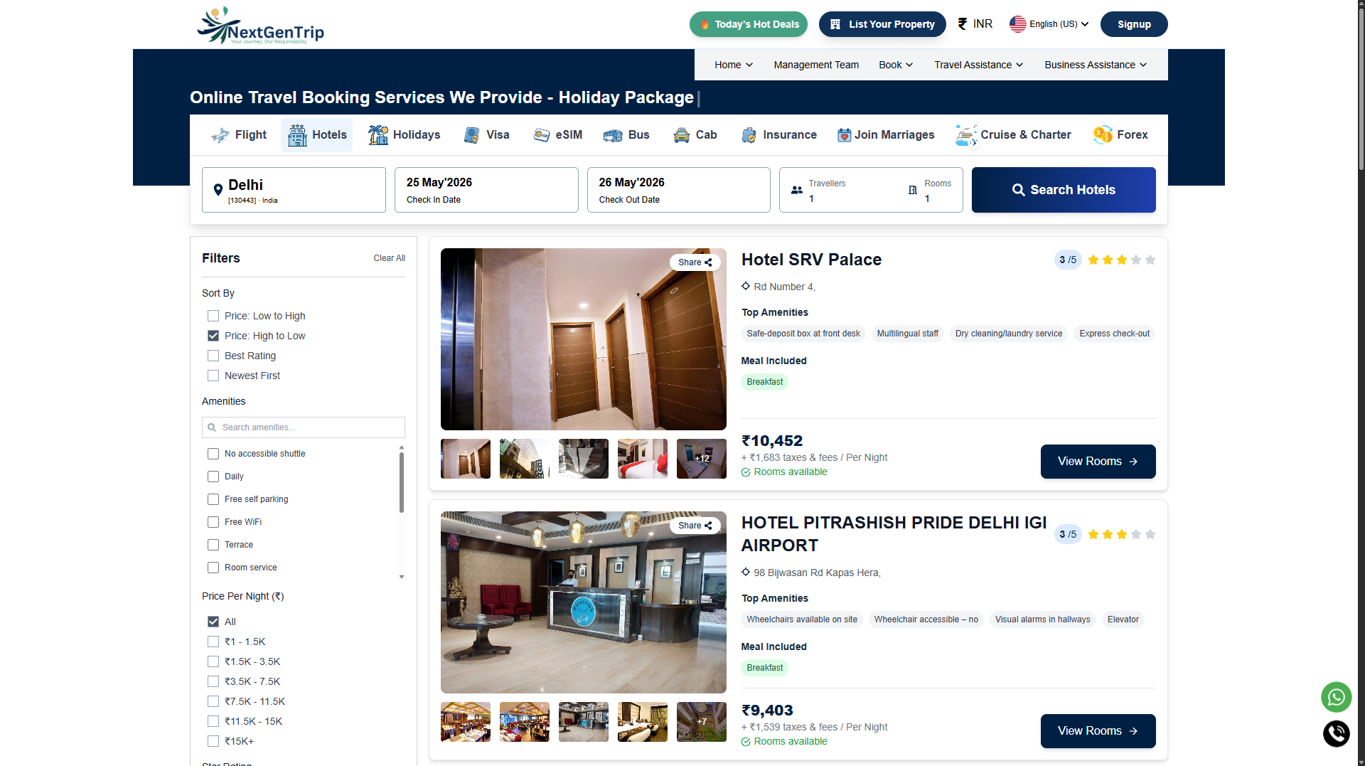
Task: Check the Terrace amenity filter
Action: (213, 545)
